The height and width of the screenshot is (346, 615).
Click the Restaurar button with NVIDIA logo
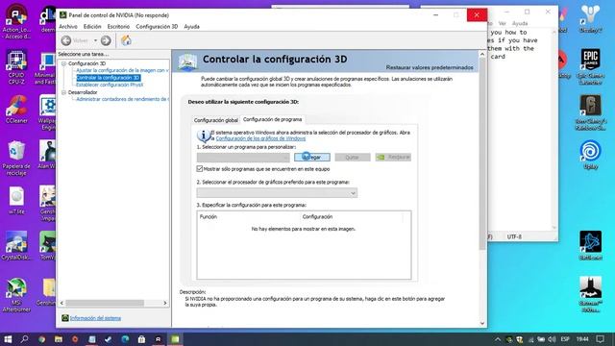pos(393,158)
